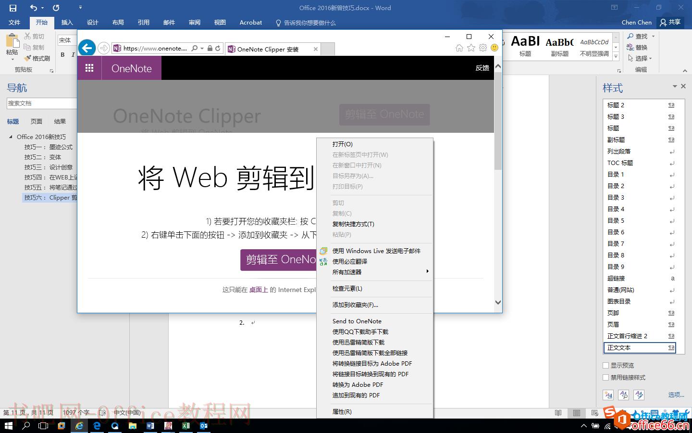
Task: Open the address bar search dropdown arrow
Action: pos(202,48)
